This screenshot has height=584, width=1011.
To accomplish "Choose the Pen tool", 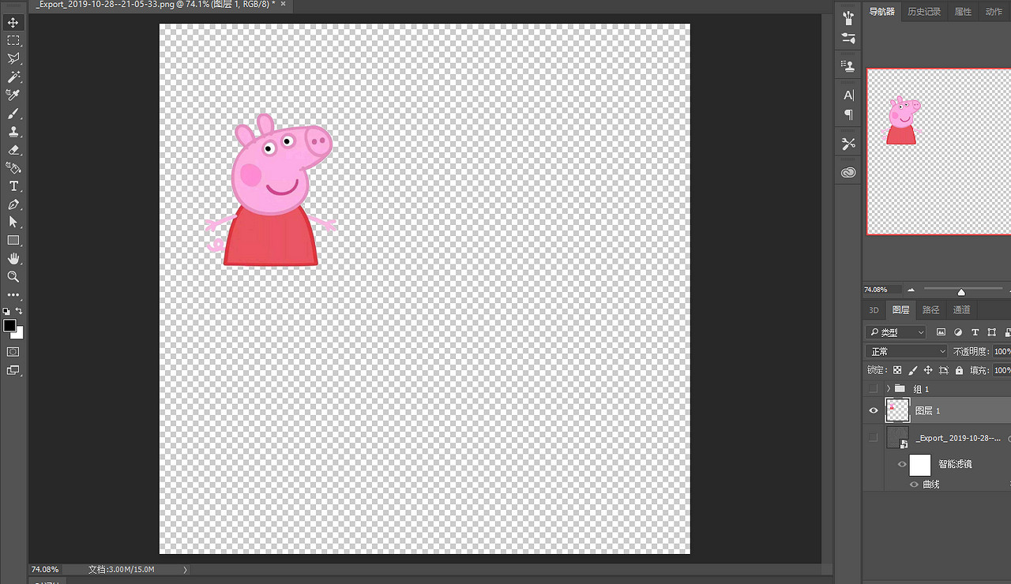I will [13, 204].
